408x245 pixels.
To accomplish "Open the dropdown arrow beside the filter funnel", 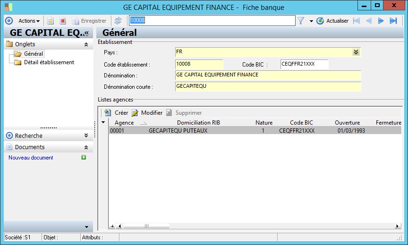I will coord(311,21).
